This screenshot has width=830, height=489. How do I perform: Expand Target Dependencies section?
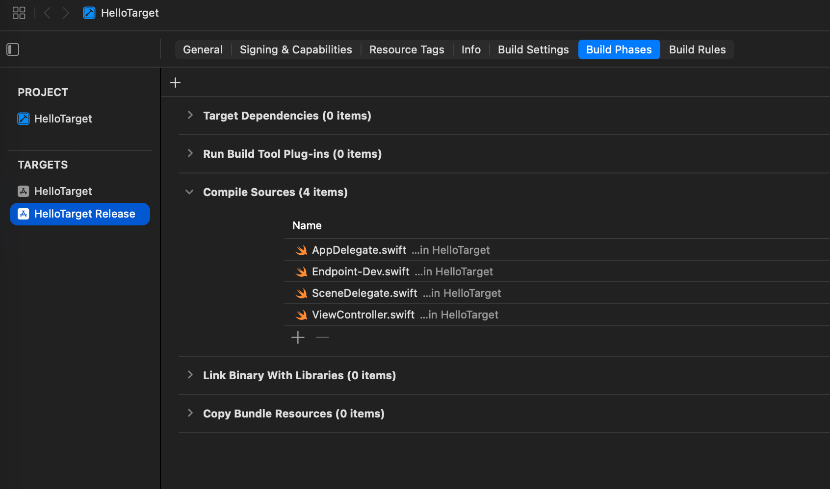coord(190,115)
